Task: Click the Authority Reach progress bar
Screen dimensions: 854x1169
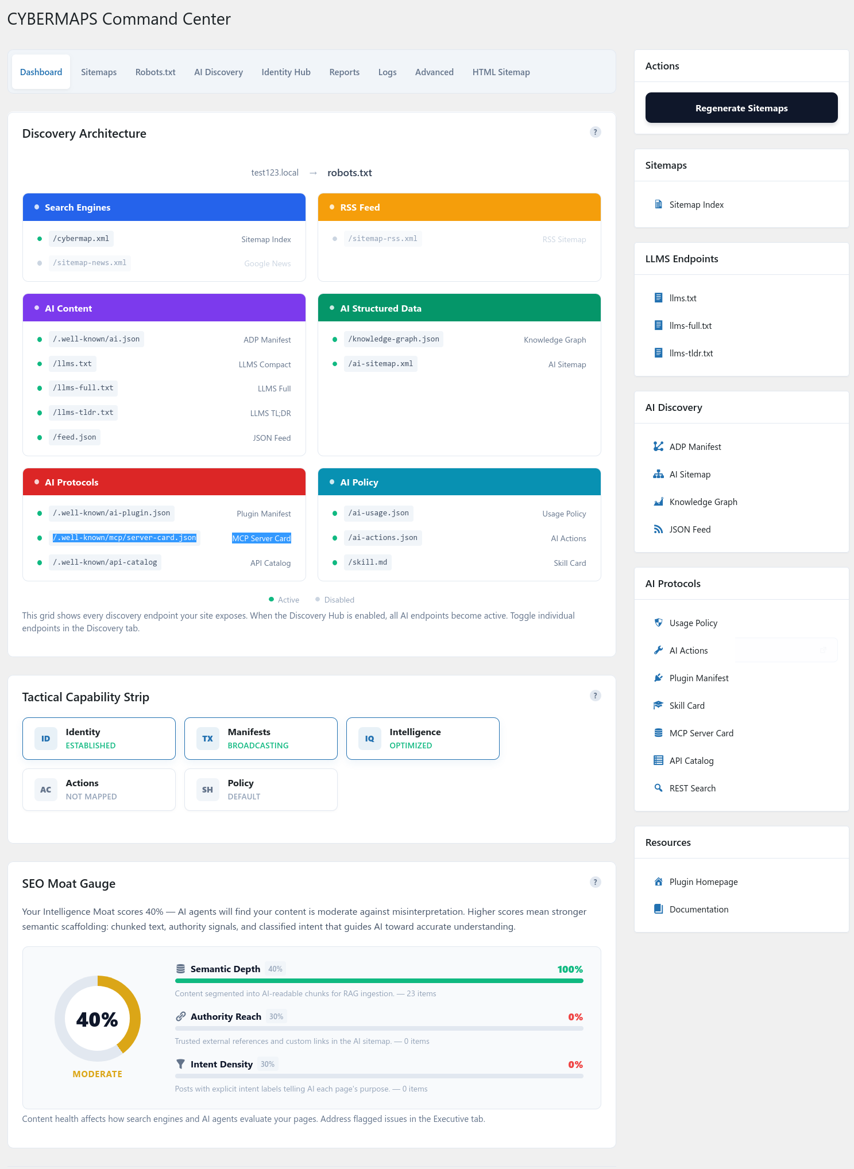Action: (379, 1028)
